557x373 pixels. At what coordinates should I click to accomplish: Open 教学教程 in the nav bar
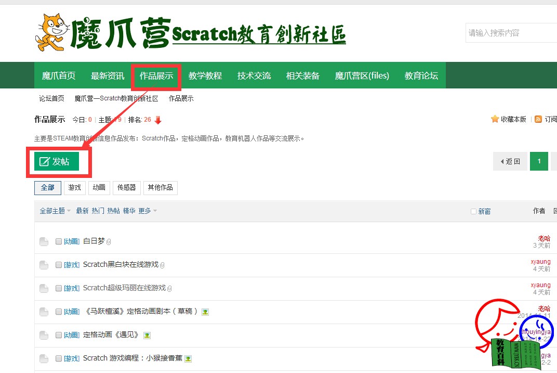(205, 76)
